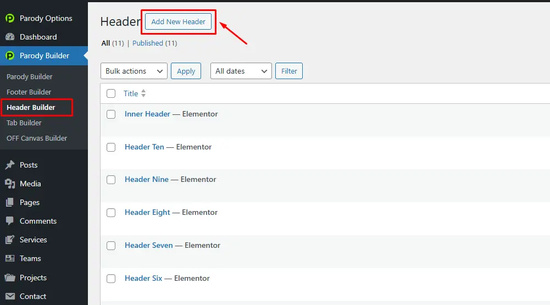The width and height of the screenshot is (550, 305).
Task: Click the Parody Options logo icon
Action: pos(10,18)
